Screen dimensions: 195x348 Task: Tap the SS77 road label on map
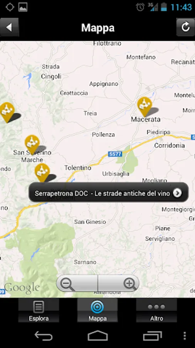click(x=115, y=154)
